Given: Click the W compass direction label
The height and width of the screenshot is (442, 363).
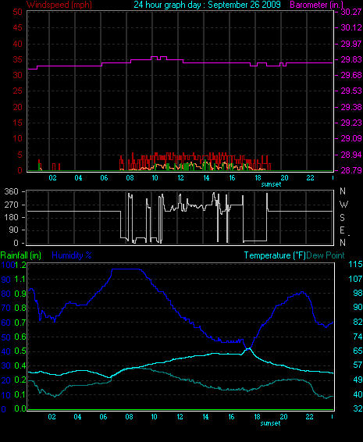Looking at the screenshot, I should pyautogui.click(x=343, y=205).
